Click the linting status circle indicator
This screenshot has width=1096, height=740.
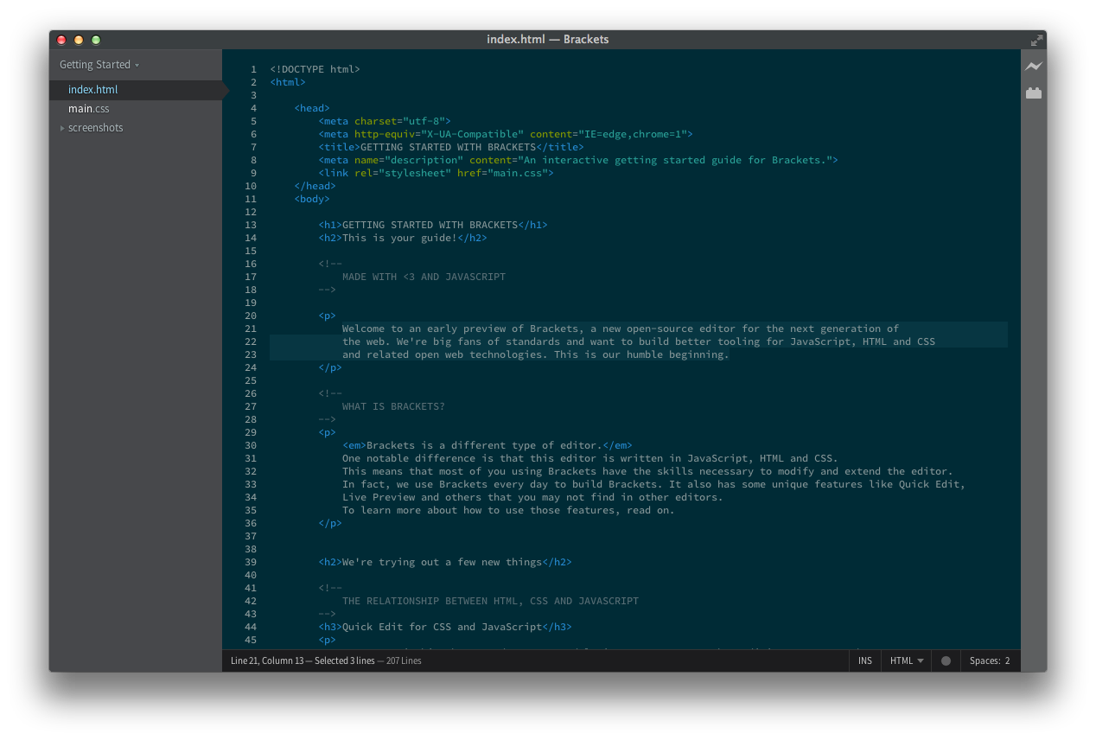(946, 660)
